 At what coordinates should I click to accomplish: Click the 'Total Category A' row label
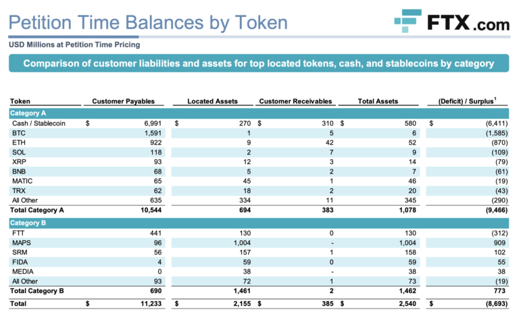pyautogui.click(x=36, y=210)
